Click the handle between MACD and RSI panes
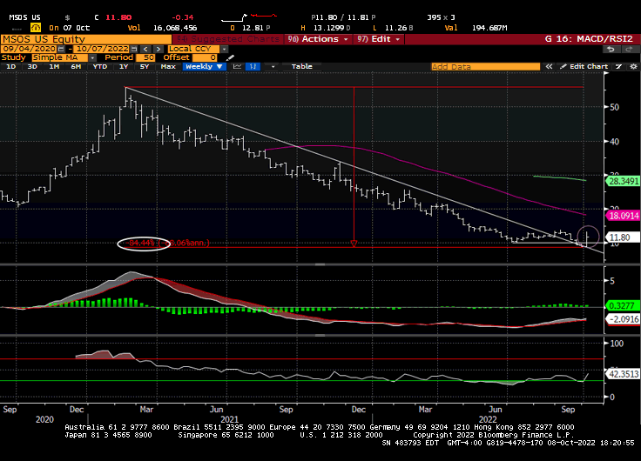Screen dimensions: 641x461 320,336
